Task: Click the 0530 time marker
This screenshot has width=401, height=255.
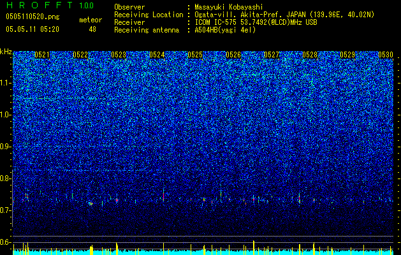Action: (x=386, y=55)
